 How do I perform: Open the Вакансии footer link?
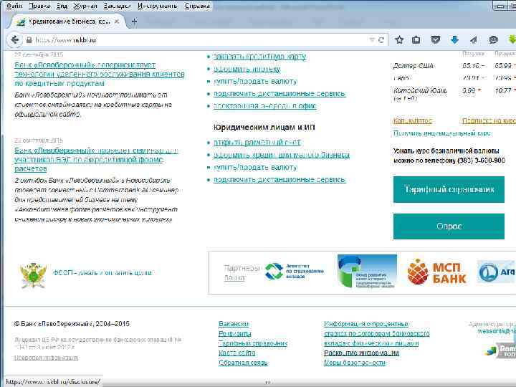[x=234, y=324]
